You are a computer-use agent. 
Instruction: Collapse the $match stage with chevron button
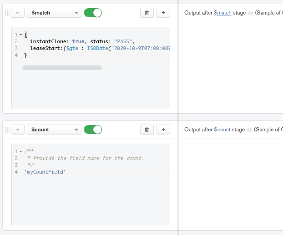18,13
